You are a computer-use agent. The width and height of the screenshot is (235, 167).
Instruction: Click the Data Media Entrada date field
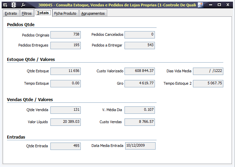(140, 146)
